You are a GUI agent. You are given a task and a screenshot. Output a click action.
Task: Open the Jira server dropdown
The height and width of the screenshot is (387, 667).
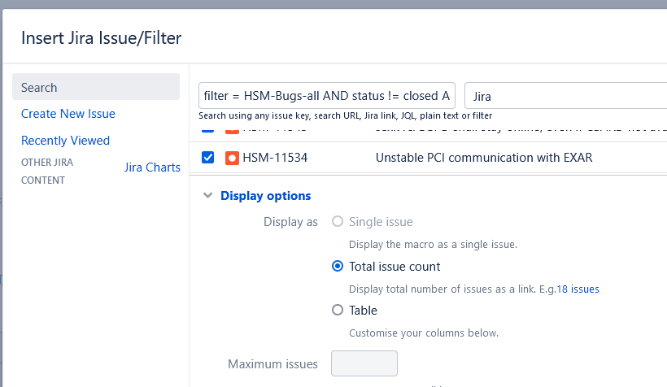click(x=566, y=96)
